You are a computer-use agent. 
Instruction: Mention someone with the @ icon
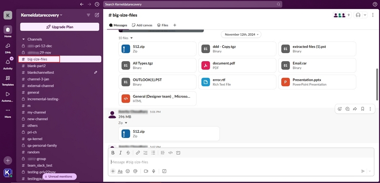[135, 171]
